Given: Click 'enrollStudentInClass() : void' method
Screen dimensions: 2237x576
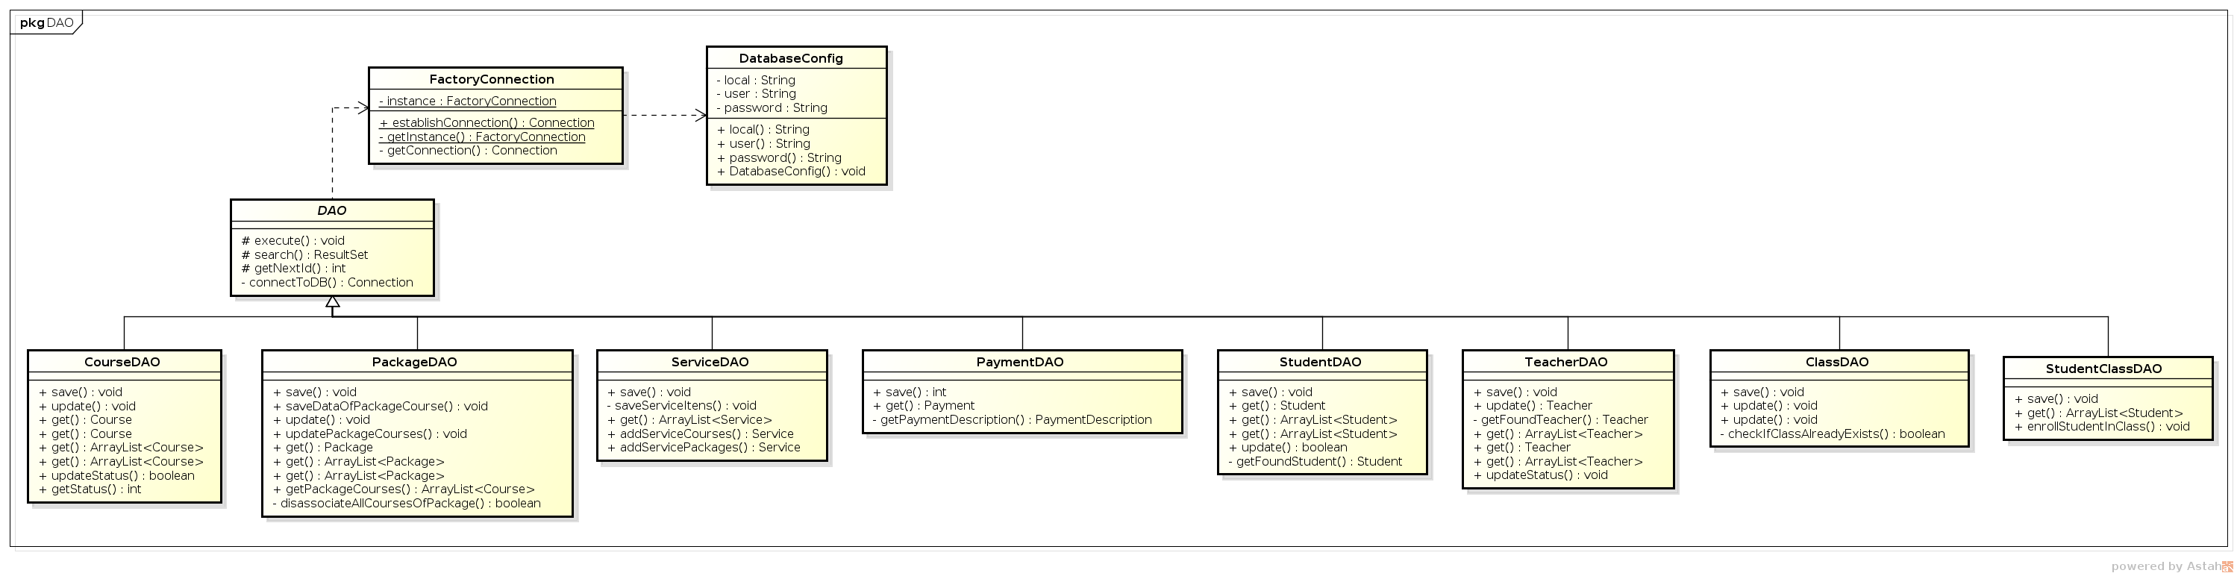Looking at the screenshot, I should pyautogui.click(x=2101, y=427).
